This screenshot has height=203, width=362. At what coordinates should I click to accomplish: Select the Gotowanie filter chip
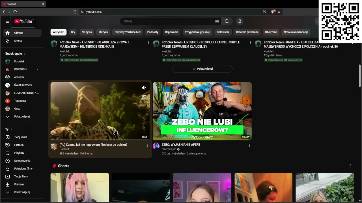point(223,32)
